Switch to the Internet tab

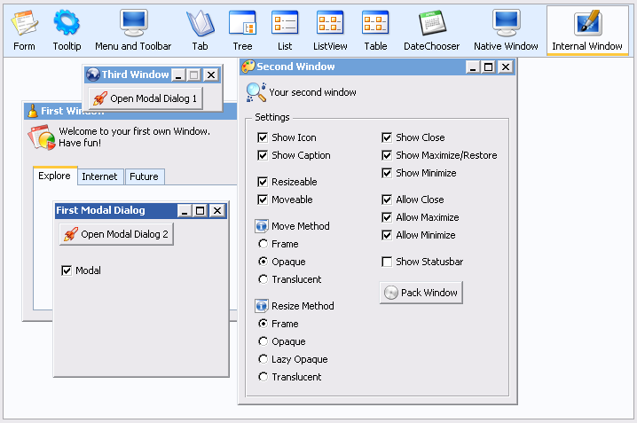[100, 176]
